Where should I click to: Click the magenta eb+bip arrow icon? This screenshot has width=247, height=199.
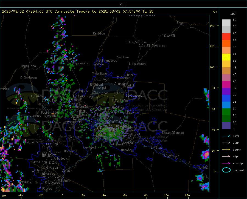click(x=226, y=163)
